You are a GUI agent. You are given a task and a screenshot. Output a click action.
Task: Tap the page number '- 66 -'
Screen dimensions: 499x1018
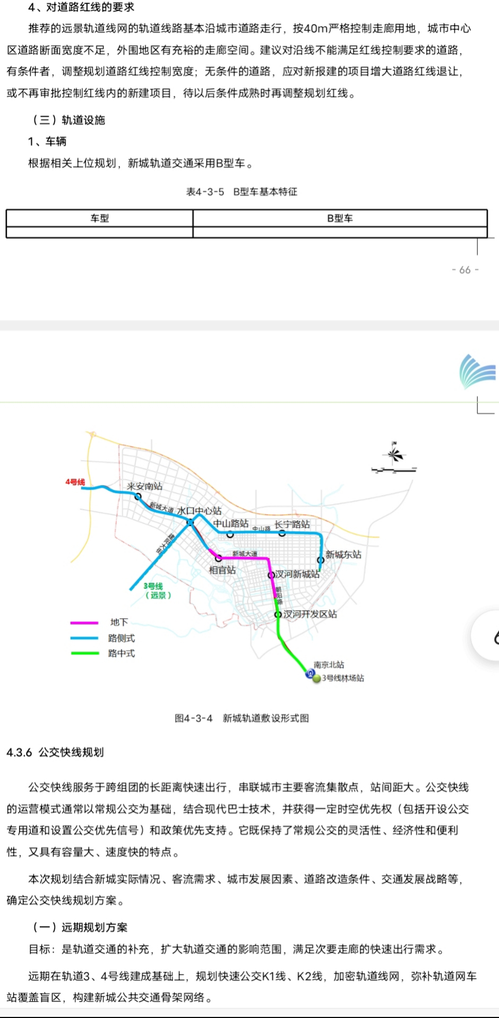click(x=465, y=270)
